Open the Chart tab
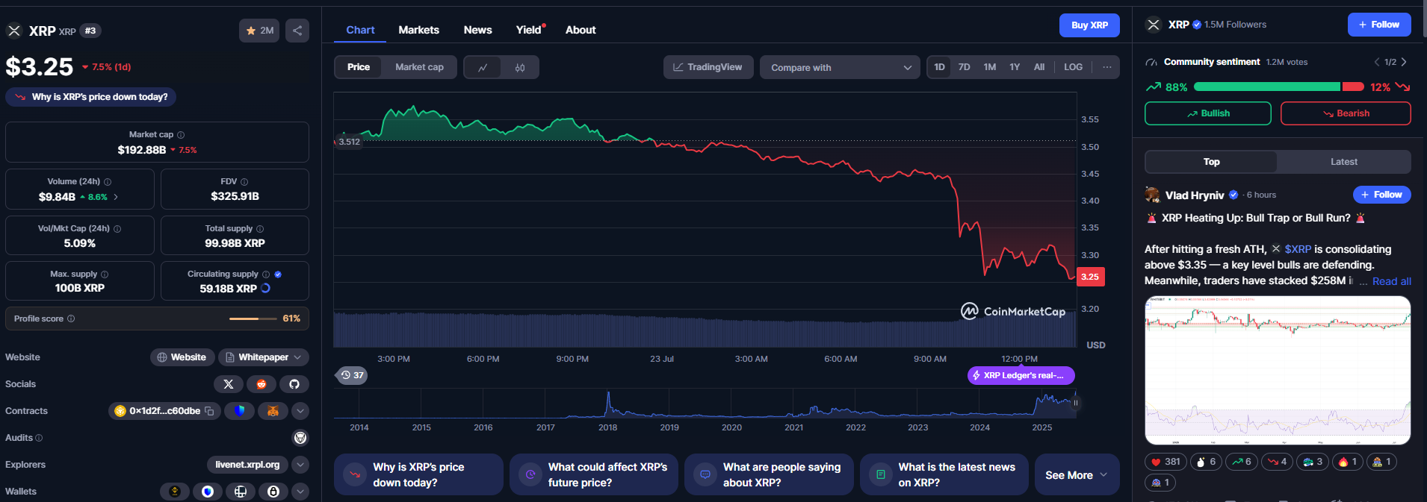This screenshot has height=502, width=1427. click(x=360, y=30)
